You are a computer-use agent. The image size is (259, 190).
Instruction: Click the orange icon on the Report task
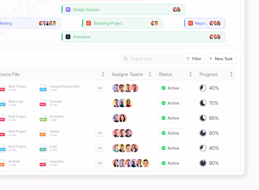coord(190,23)
